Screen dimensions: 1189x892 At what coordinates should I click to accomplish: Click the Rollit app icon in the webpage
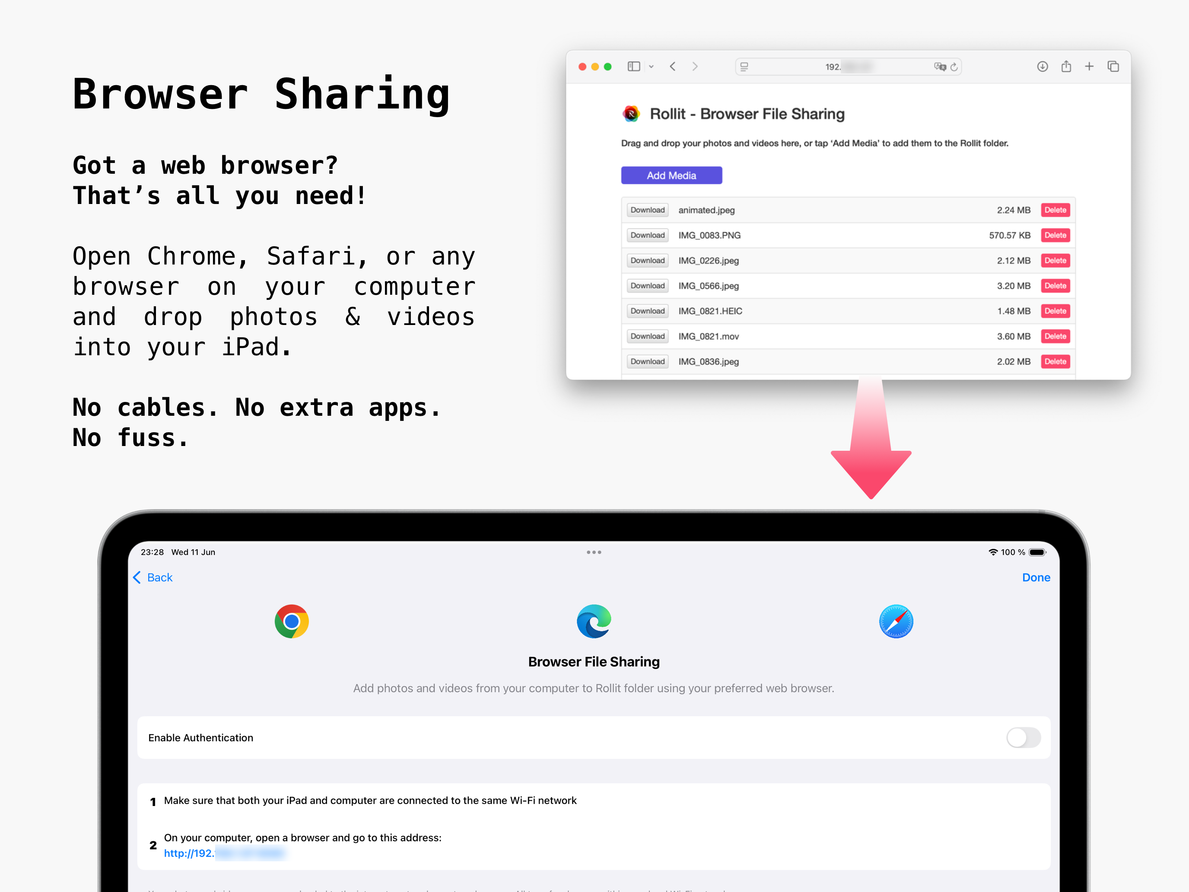pyautogui.click(x=631, y=114)
